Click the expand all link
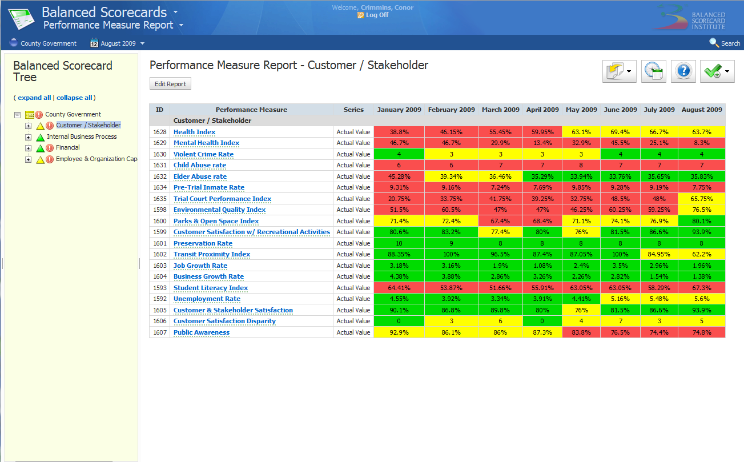 pyautogui.click(x=34, y=98)
